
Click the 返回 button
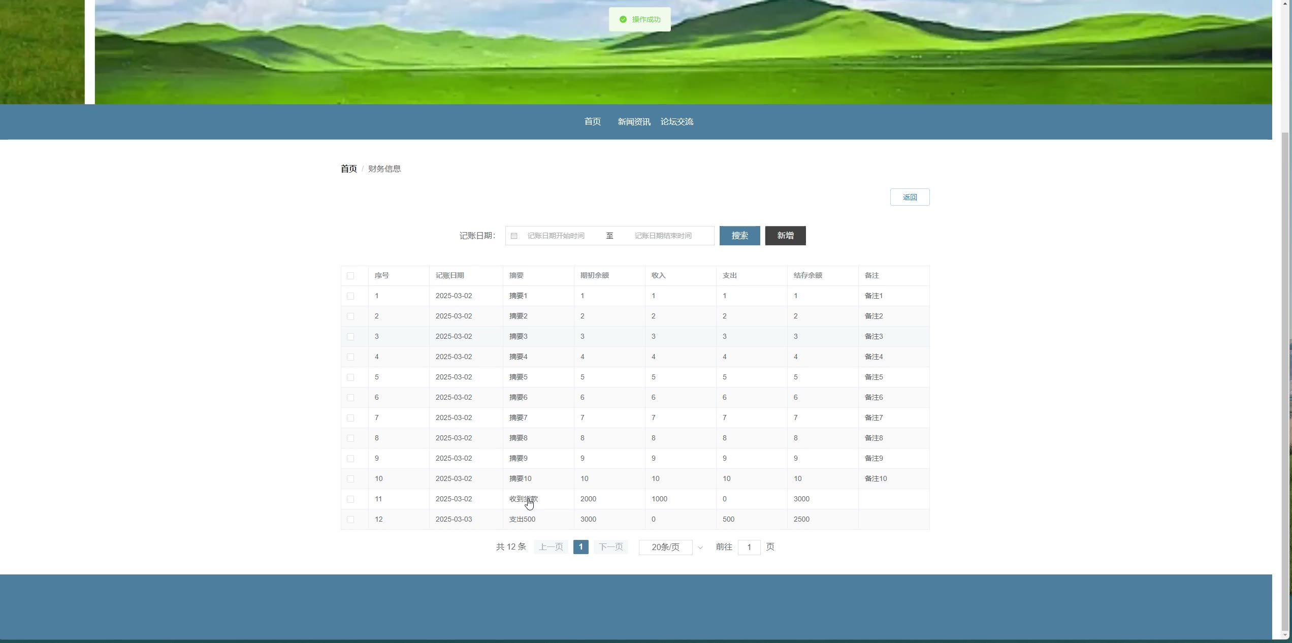click(x=910, y=197)
